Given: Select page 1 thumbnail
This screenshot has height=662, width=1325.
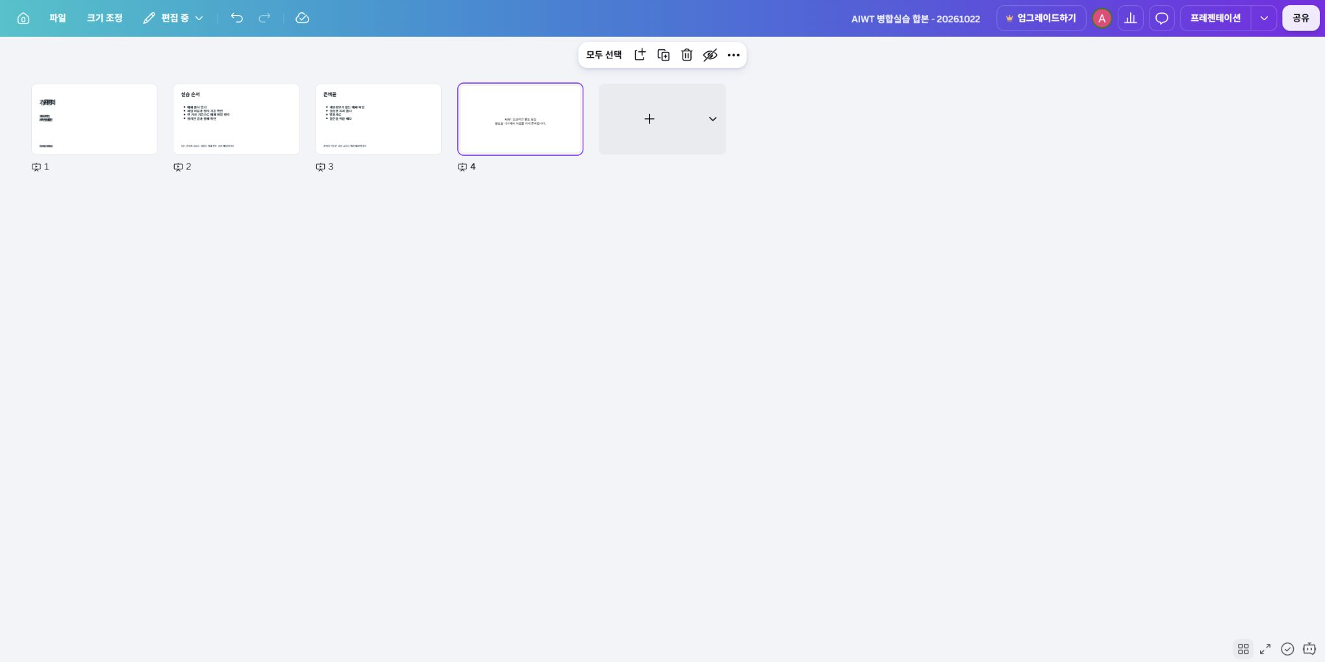Looking at the screenshot, I should pos(94,119).
